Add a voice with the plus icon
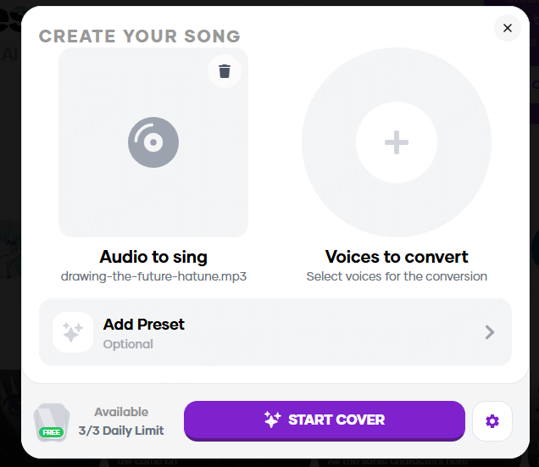Image resolution: width=539 pixels, height=467 pixels. tap(397, 142)
